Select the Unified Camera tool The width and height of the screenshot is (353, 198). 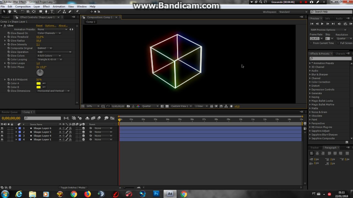click(x=28, y=12)
